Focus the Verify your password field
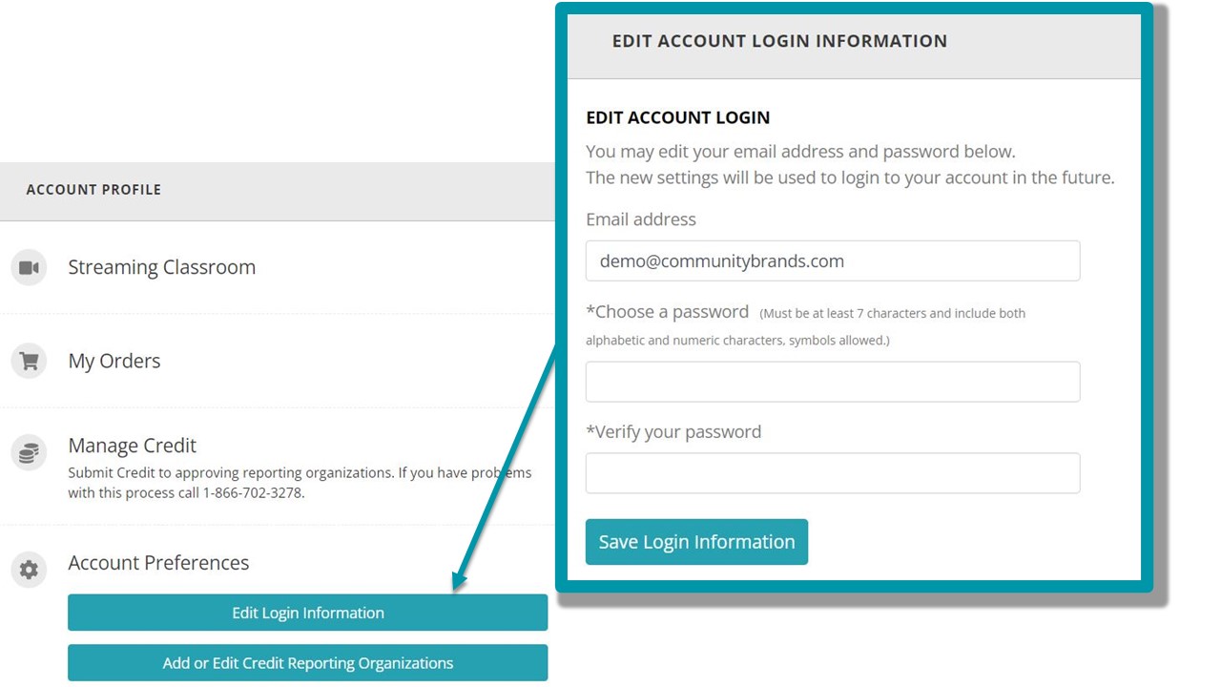Viewport: 1221px width, 687px height. click(833, 473)
